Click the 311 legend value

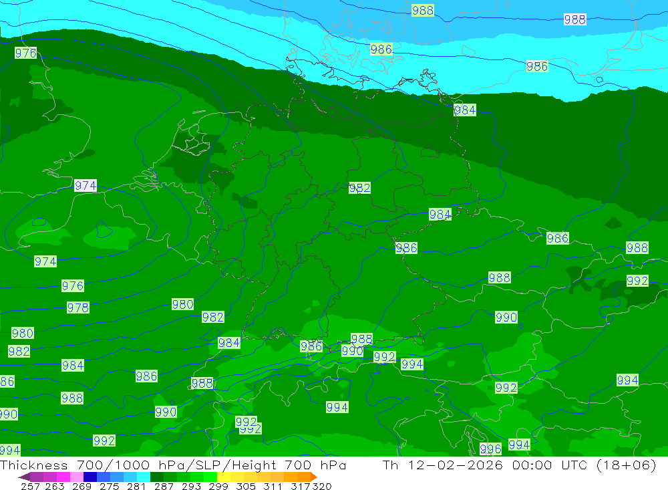[273, 486]
